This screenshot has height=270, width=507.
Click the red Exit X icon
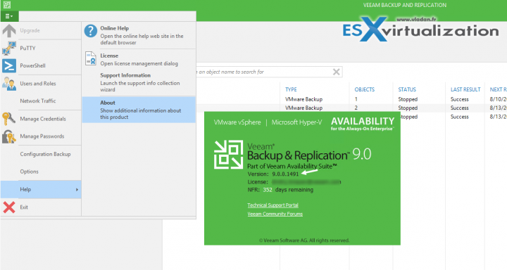[9, 207]
